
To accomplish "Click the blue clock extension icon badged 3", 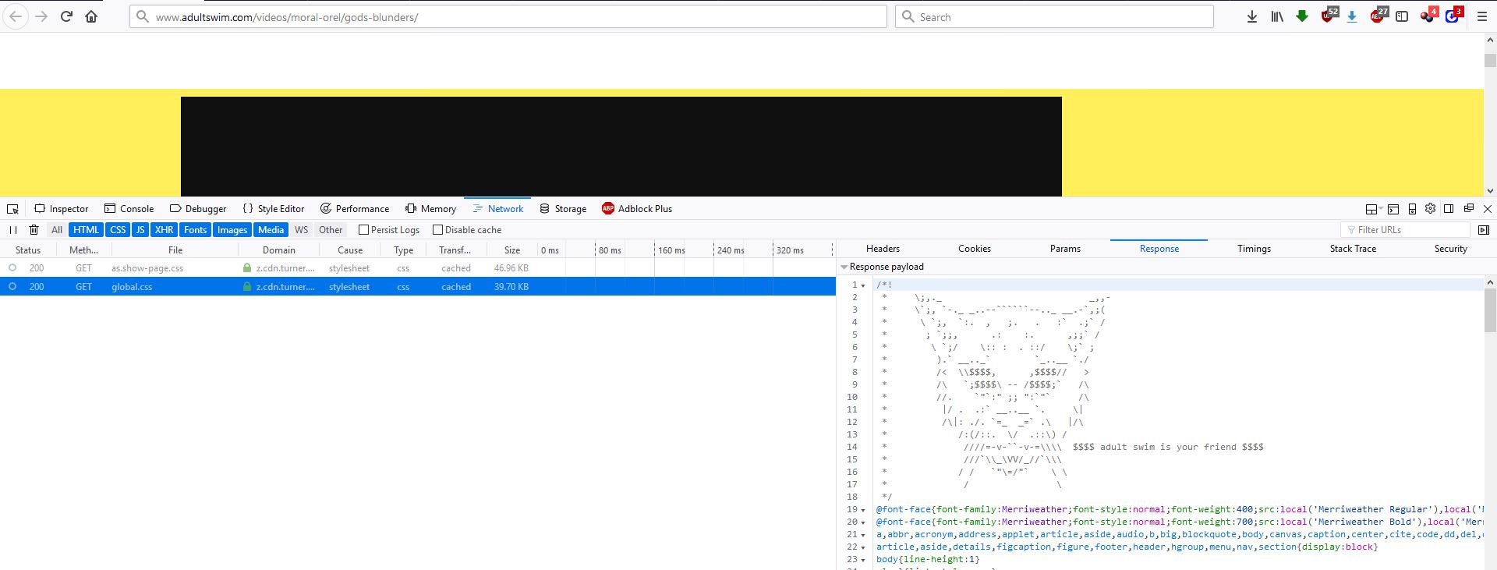I will [x=1453, y=16].
